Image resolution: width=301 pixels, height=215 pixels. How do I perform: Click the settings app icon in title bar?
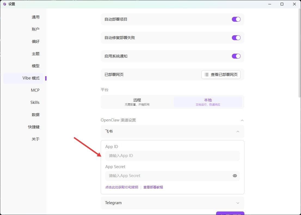pos(5,4)
